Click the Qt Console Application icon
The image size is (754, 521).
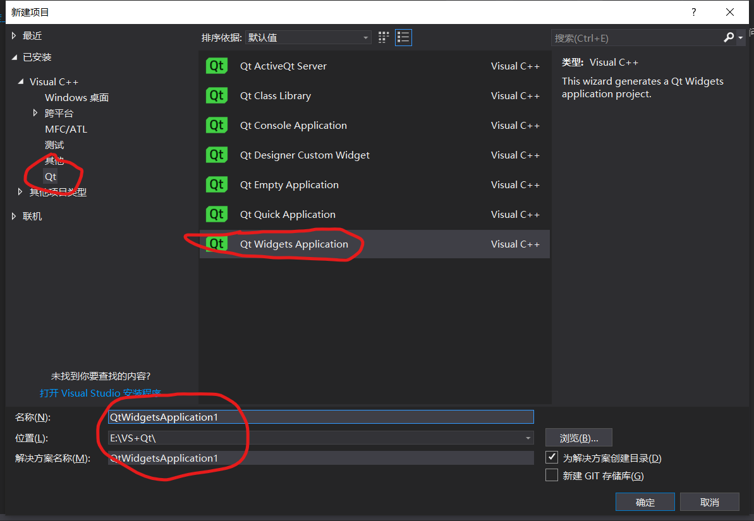[x=216, y=126]
